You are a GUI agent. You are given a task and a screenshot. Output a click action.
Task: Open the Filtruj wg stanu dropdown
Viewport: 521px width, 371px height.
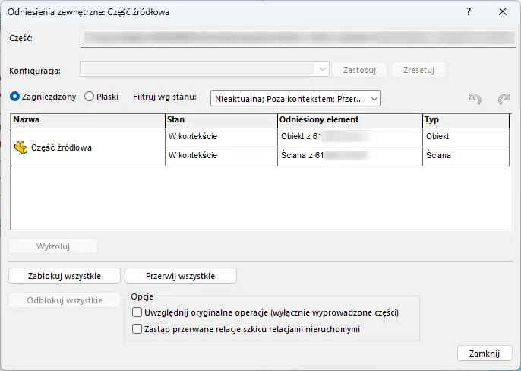pos(295,99)
